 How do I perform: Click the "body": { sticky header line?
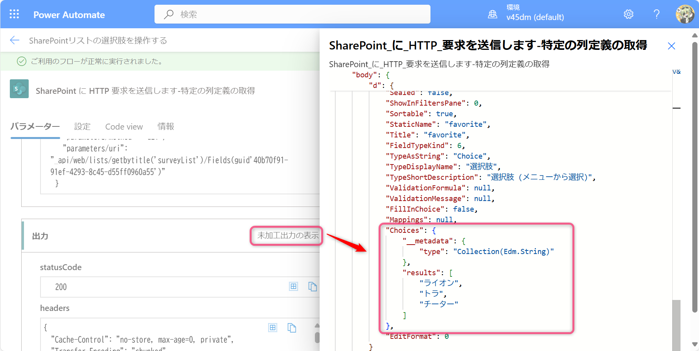coord(371,75)
